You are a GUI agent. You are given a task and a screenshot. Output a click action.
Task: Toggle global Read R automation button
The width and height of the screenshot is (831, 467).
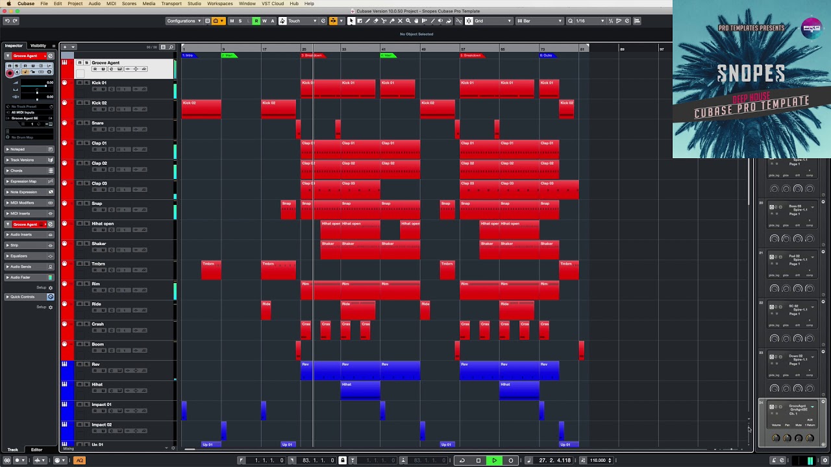tap(256, 21)
